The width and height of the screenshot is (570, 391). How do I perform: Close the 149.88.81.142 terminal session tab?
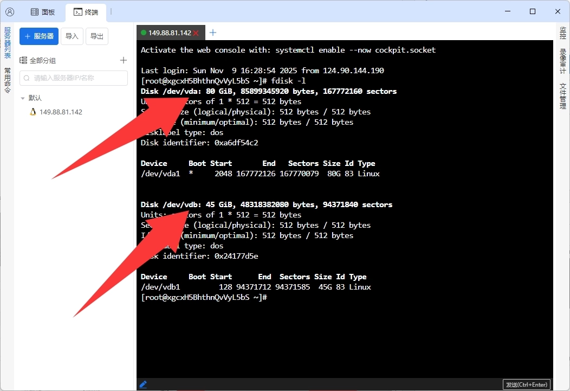pyautogui.click(x=196, y=33)
